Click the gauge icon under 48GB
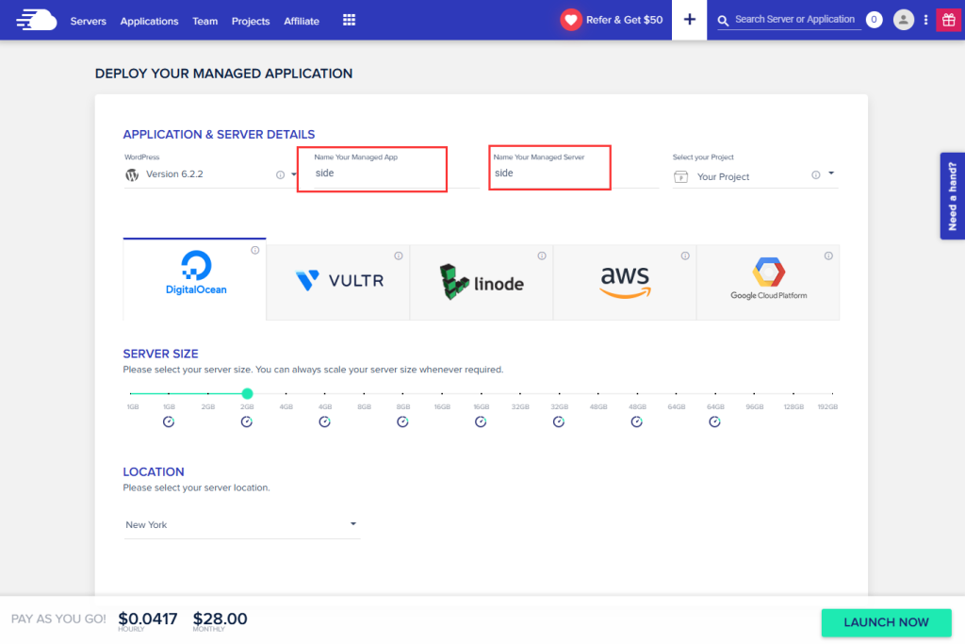Screen dimensions: 965x644 pos(636,421)
